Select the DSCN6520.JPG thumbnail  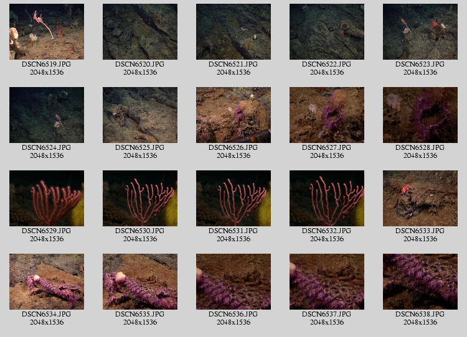pyautogui.click(x=140, y=32)
